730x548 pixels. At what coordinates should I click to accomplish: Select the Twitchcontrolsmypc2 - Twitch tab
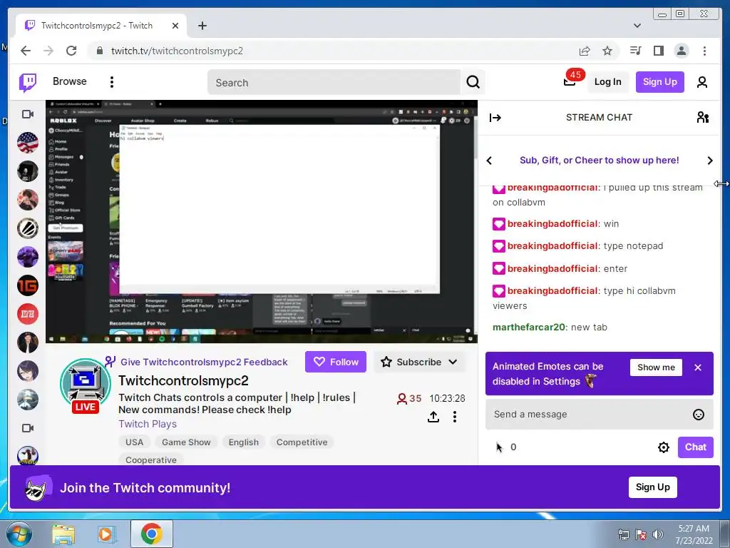(x=101, y=26)
